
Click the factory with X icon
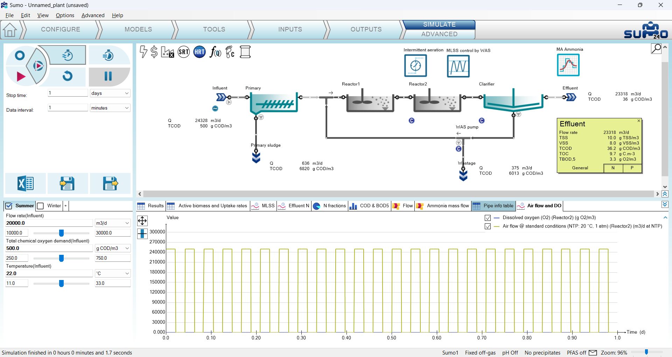(167, 52)
